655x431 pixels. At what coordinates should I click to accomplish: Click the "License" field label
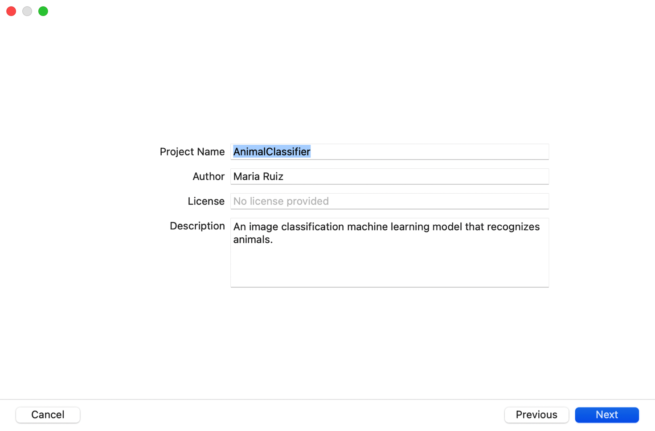[206, 201]
